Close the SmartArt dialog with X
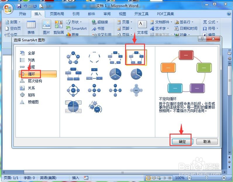233x182 pixels. point(213,39)
